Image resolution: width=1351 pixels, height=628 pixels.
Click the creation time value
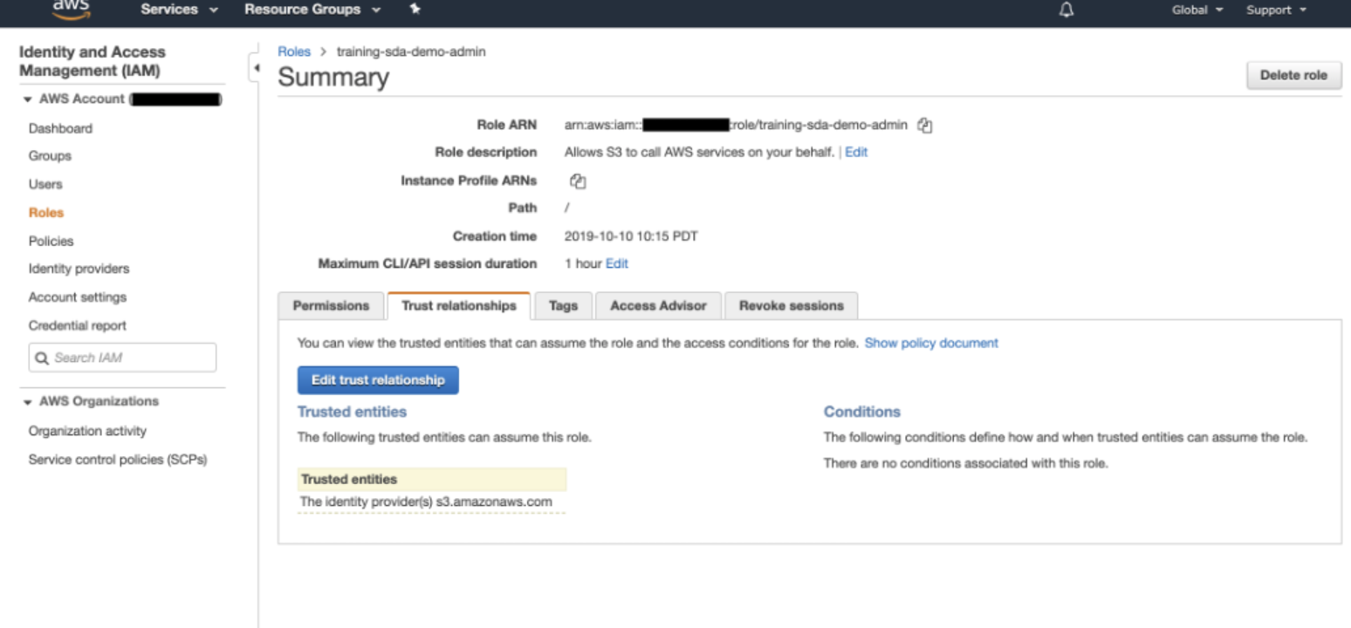[631, 236]
